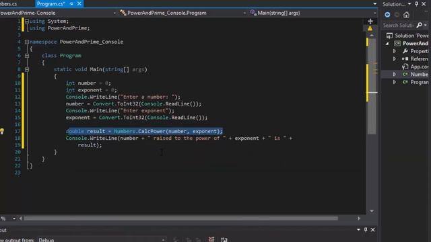Close the Output panel
The width and height of the screenshot is (431, 242).
[372, 230]
